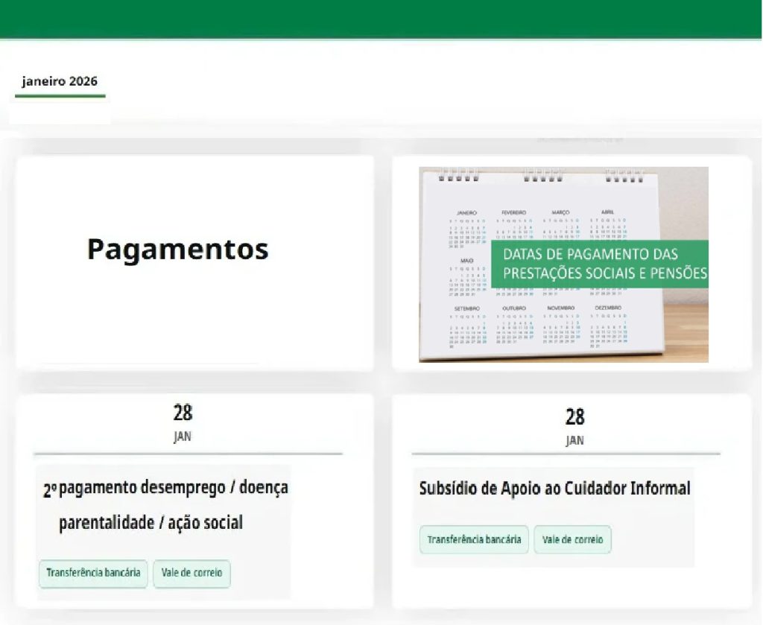Click the Pagamentos heading card
Viewport: 763px width, 625px height.
(177, 250)
